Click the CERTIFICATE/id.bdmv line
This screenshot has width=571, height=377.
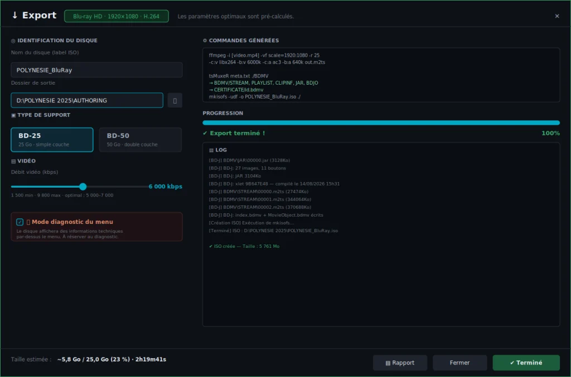tap(236, 90)
